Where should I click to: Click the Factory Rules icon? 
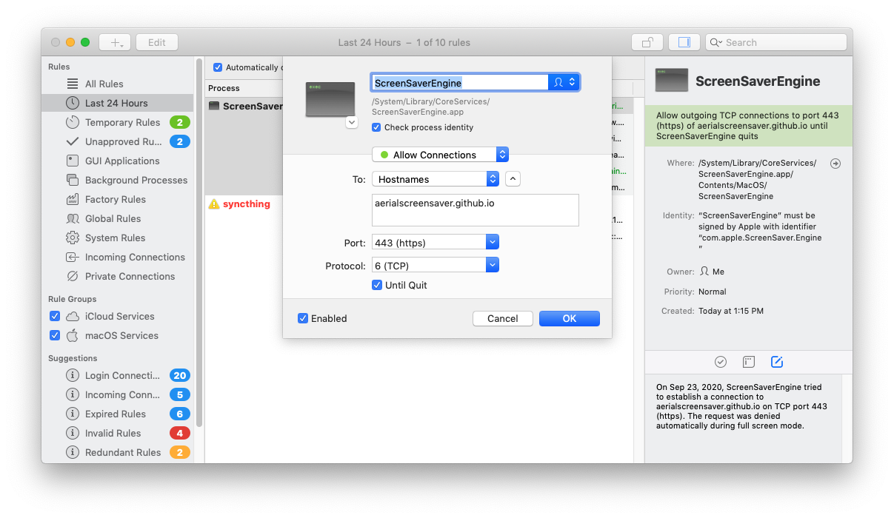coord(73,199)
